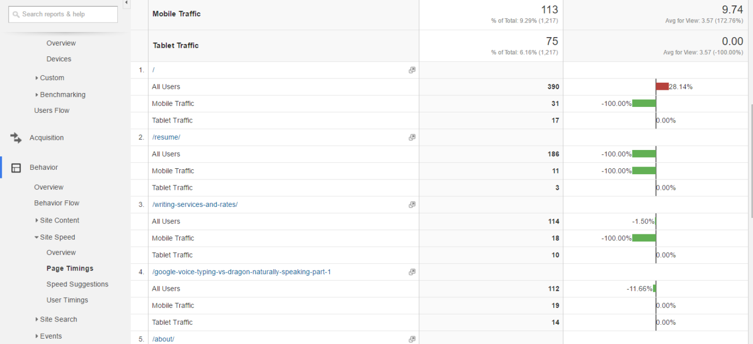Select Devices in the sidebar

(59, 59)
